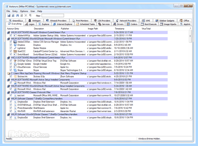The height and width of the screenshot is (146, 198).
Task: Click the DVDFABVirtual shell entry icon
Action: click(15, 105)
